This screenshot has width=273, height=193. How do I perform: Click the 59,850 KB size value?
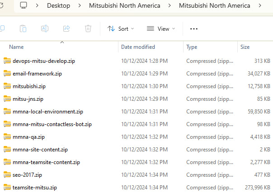(259, 112)
